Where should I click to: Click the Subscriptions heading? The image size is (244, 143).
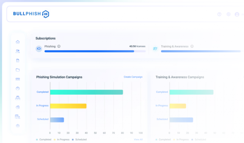click(45, 38)
